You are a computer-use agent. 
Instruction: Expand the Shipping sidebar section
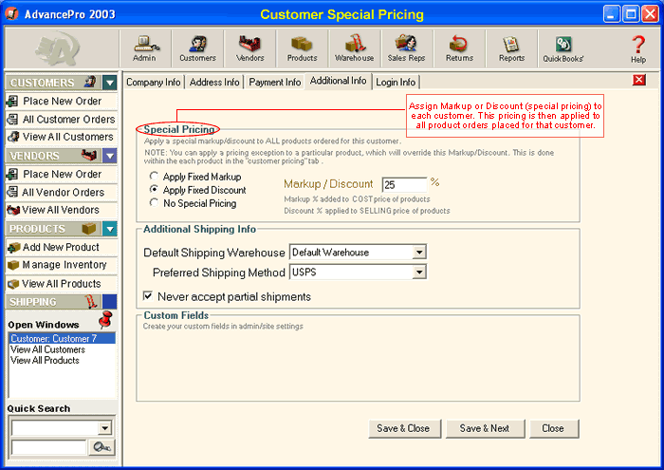pyautogui.click(x=110, y=302)
